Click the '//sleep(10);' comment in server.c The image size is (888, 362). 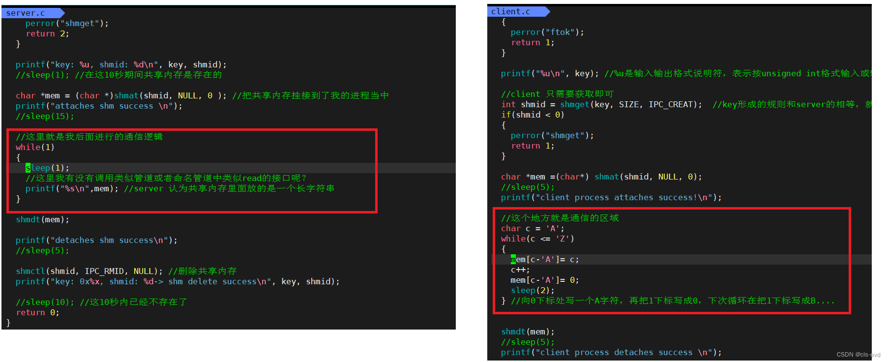pyautogui.click(x=101, y=302)
